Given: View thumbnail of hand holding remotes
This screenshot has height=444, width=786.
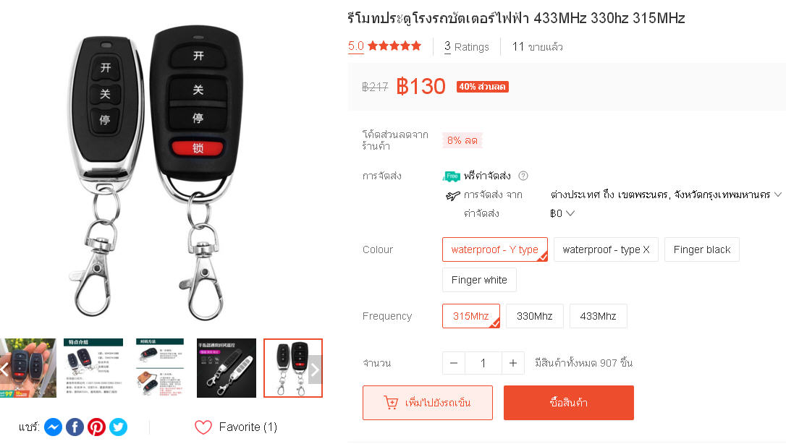Looking at the screenshot, I should (28, 368).
